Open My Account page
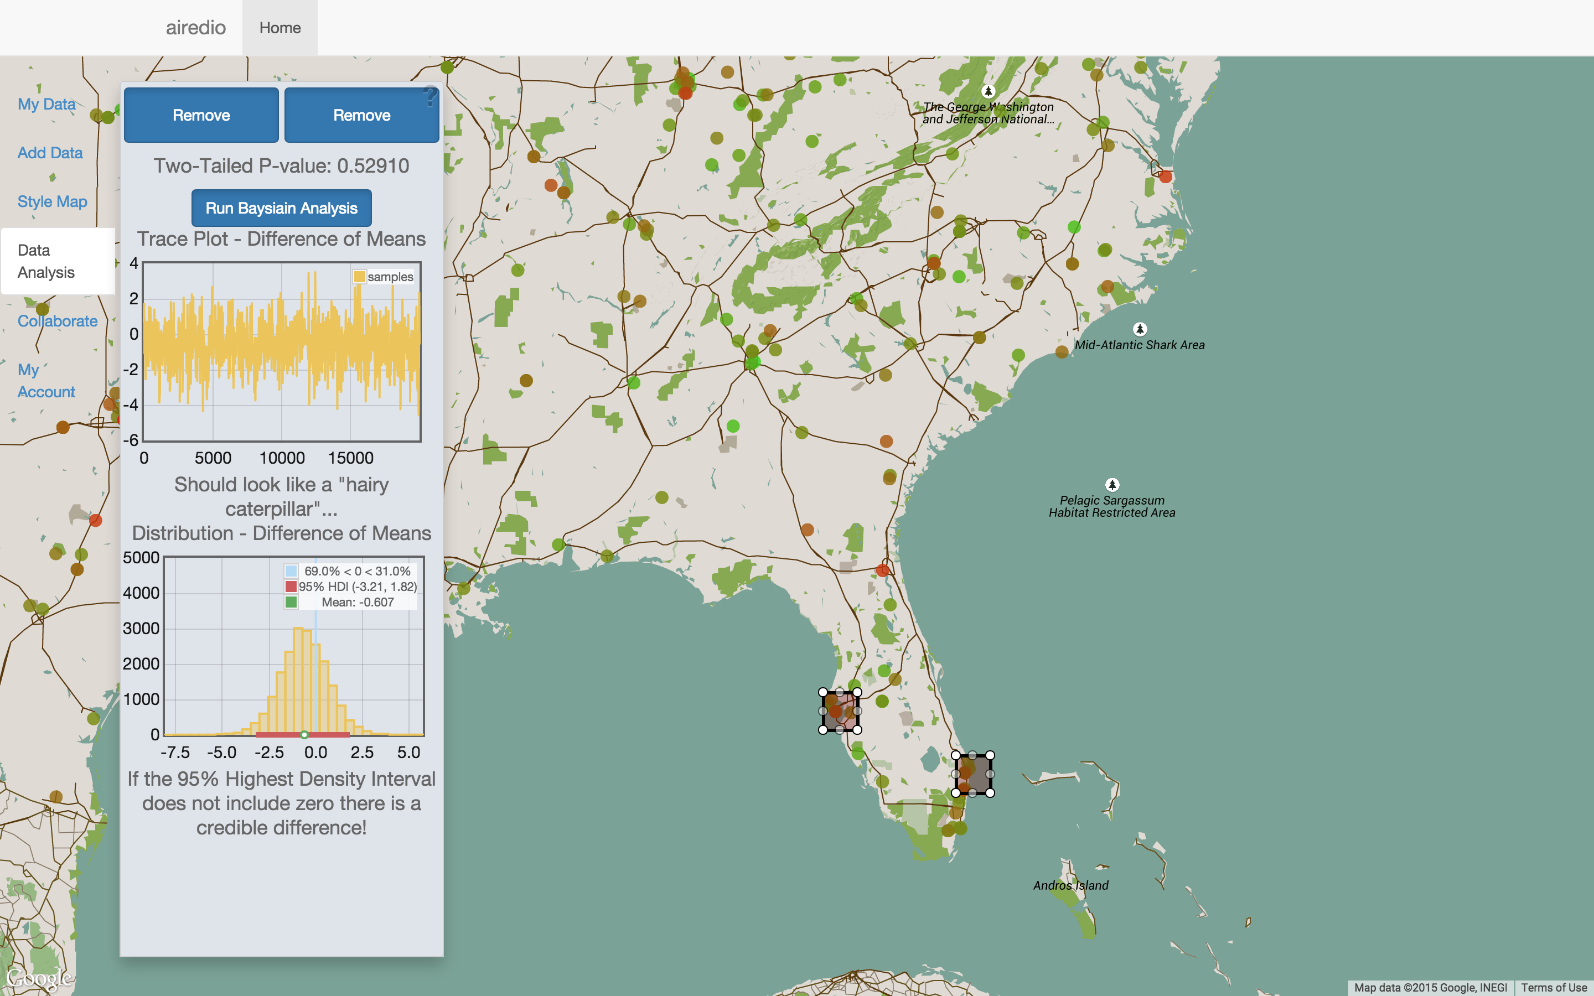1594x996 pixels. tap(46, 381)
